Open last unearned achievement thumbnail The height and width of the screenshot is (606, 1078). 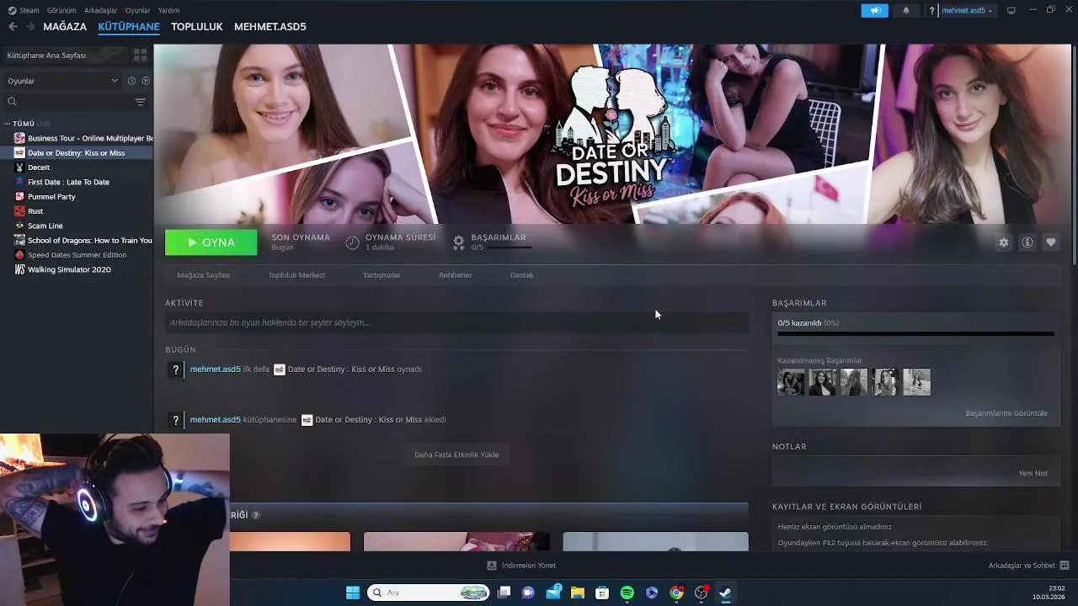coord(916,382)
